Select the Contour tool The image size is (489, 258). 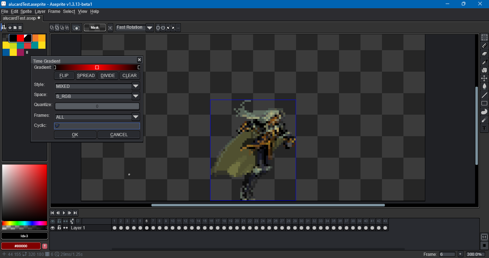(484, 111)
